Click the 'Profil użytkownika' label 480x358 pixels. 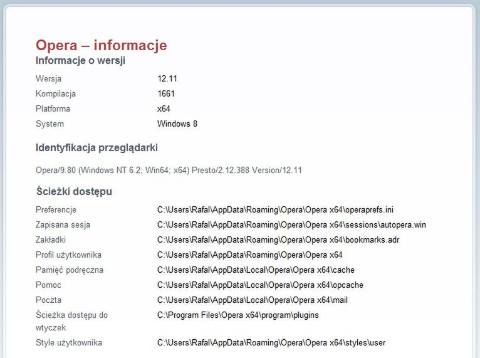click(x=68, y=255)
